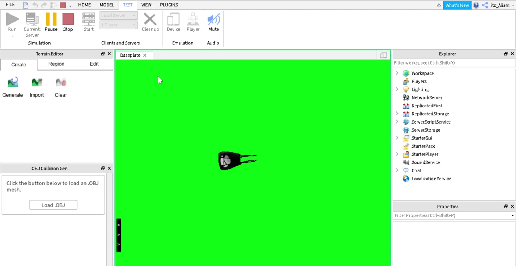The height and width of the screenshot is (266, 516).
Task: Click the Load .OBJ button
Action: click(x=53, y=205)
